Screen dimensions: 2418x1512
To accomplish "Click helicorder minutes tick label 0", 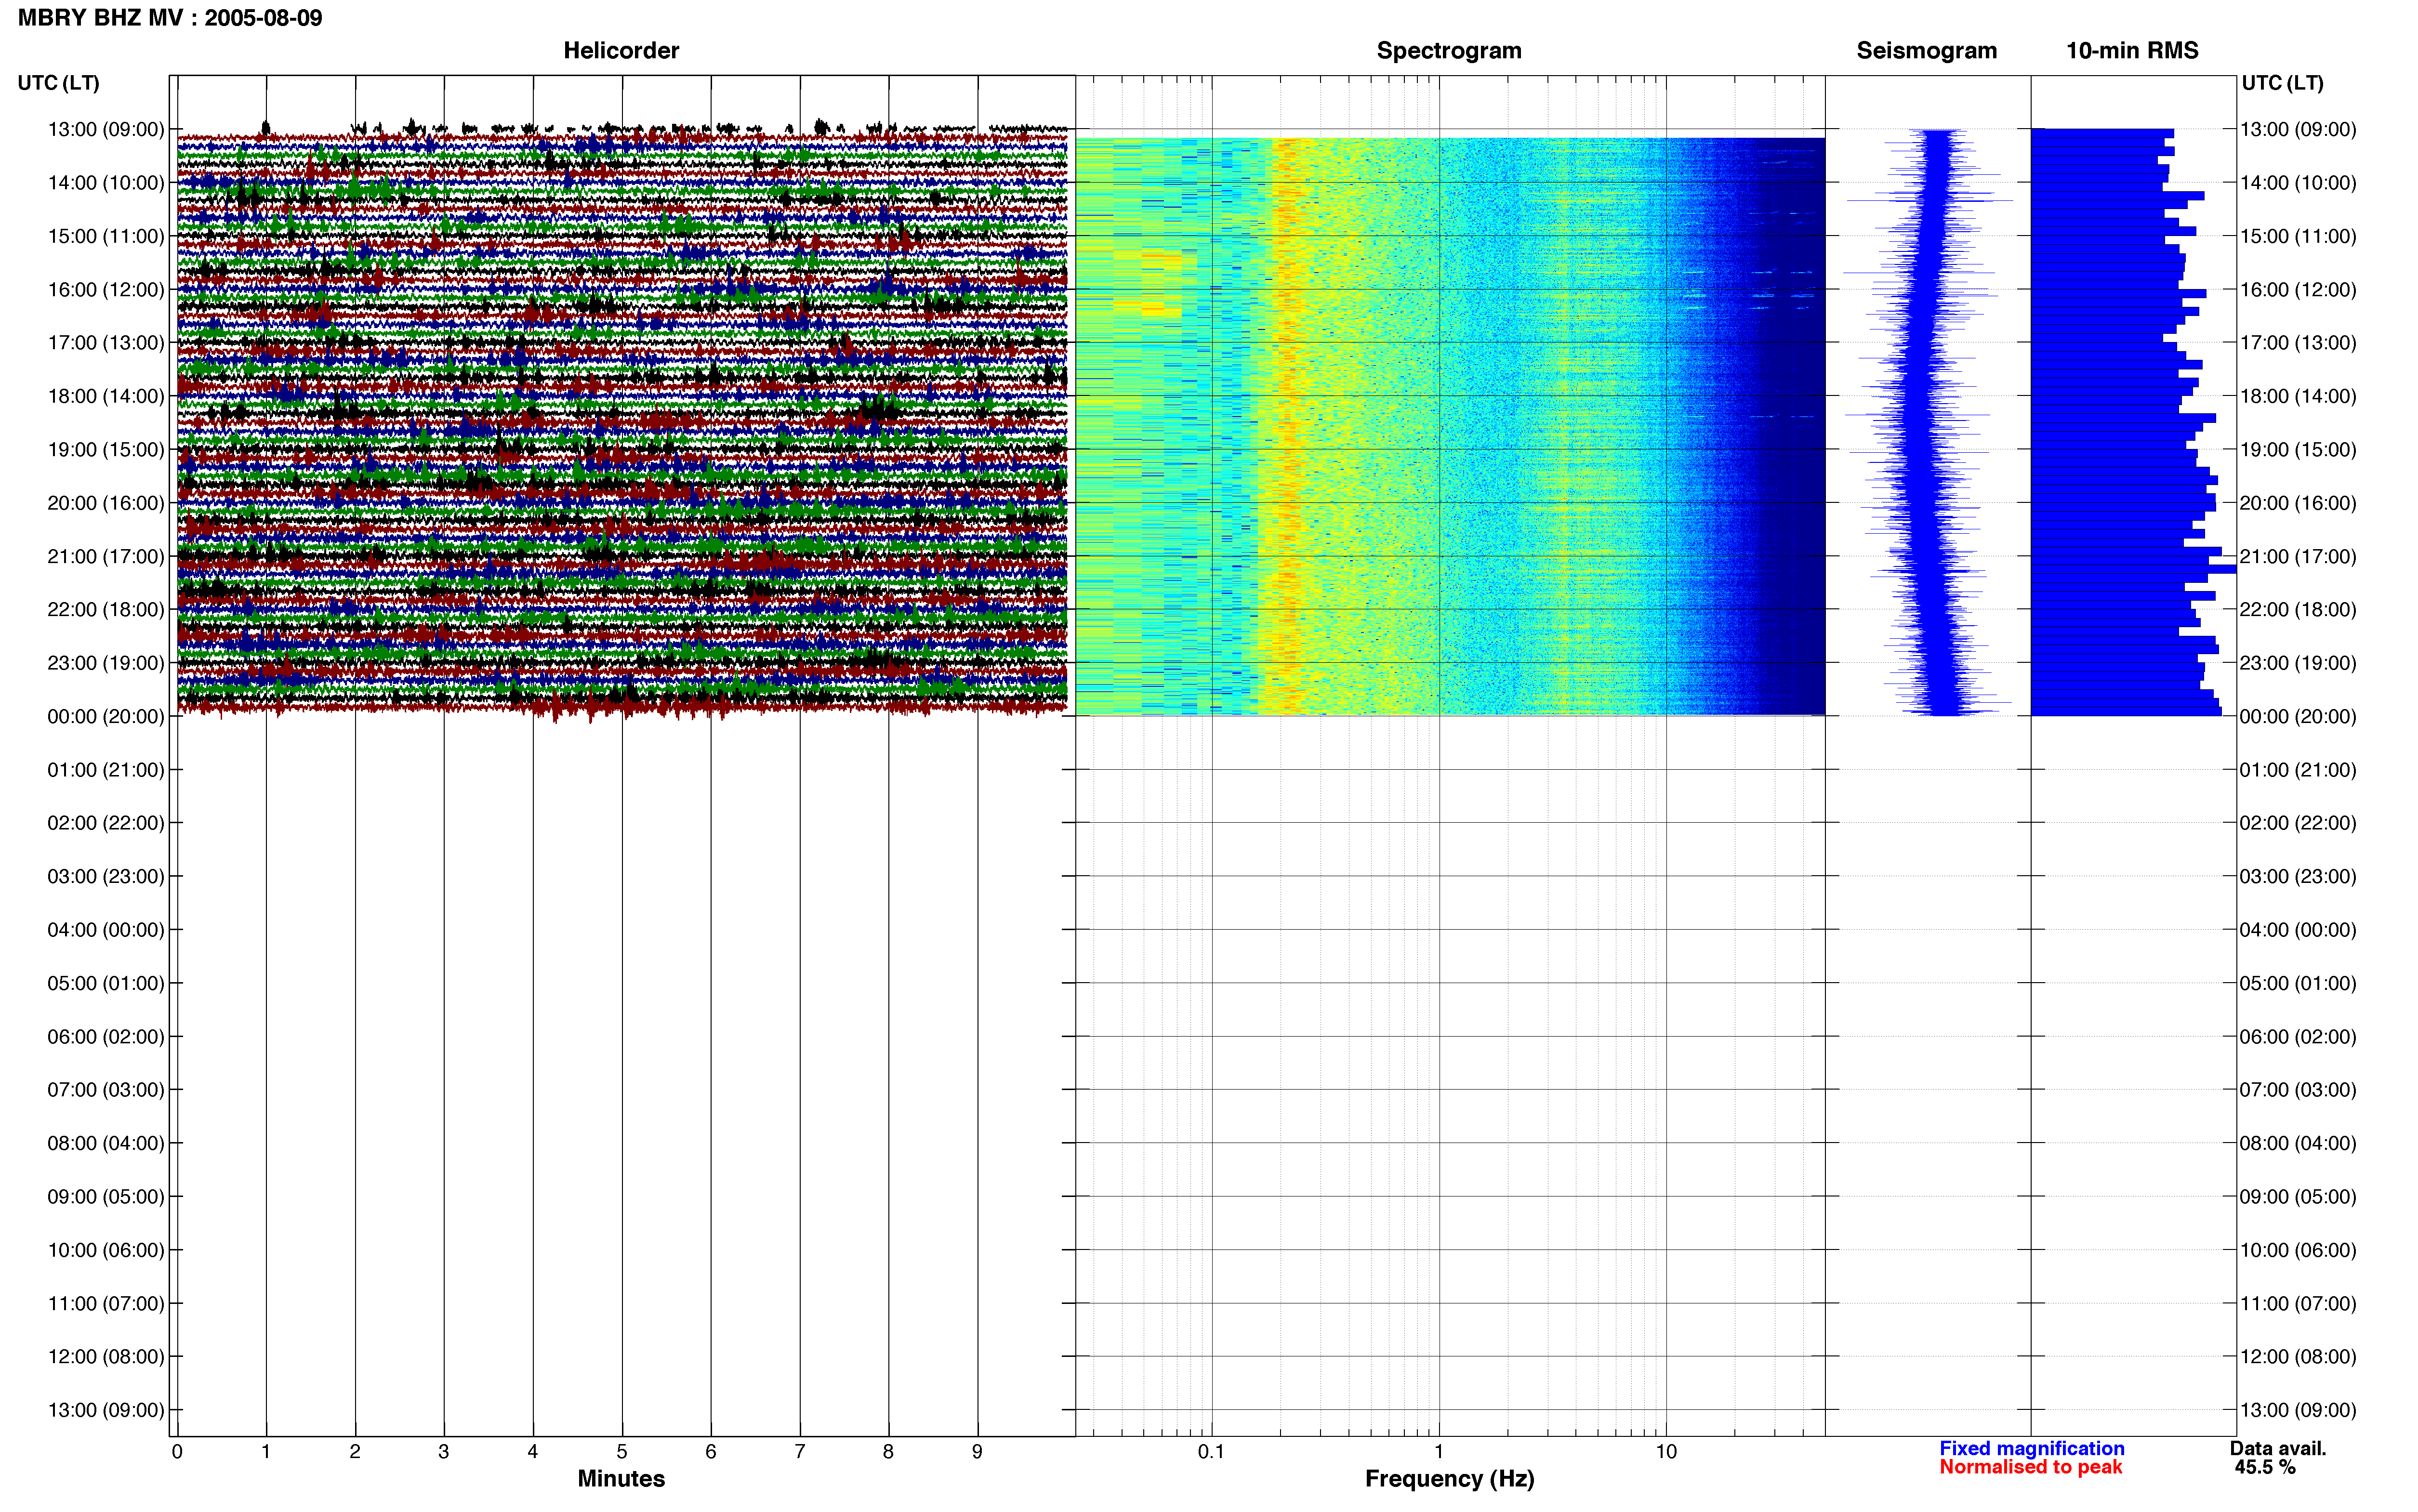I will pos(177,1452).
